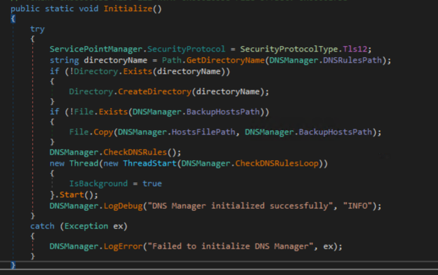Click the 'catch' keyword

(42, 226)
